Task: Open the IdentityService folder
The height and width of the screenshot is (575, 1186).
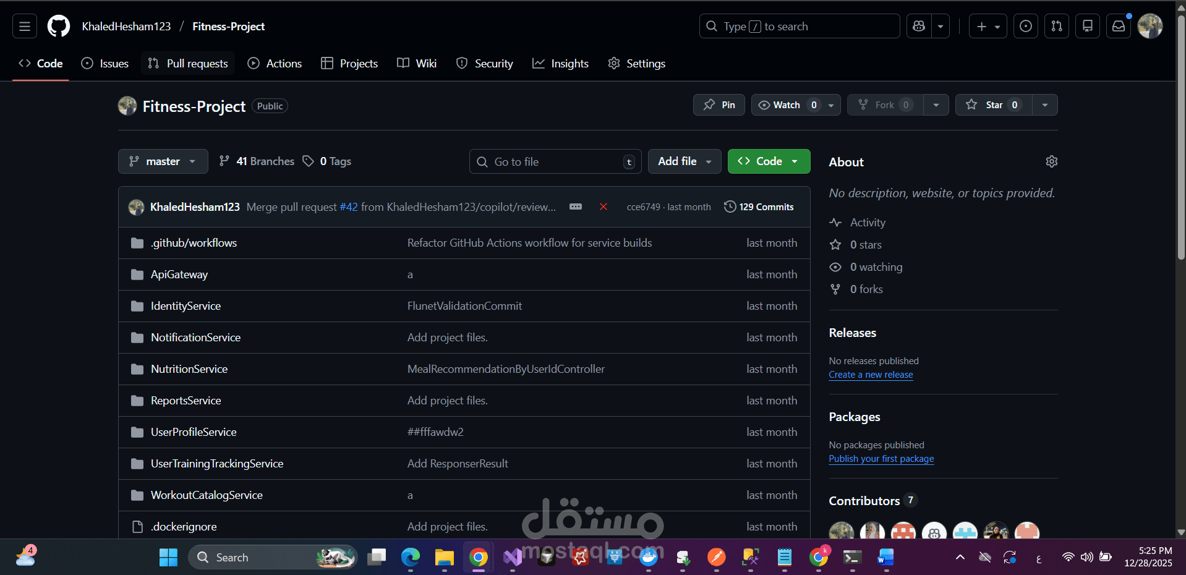Action: pos(186,306)
